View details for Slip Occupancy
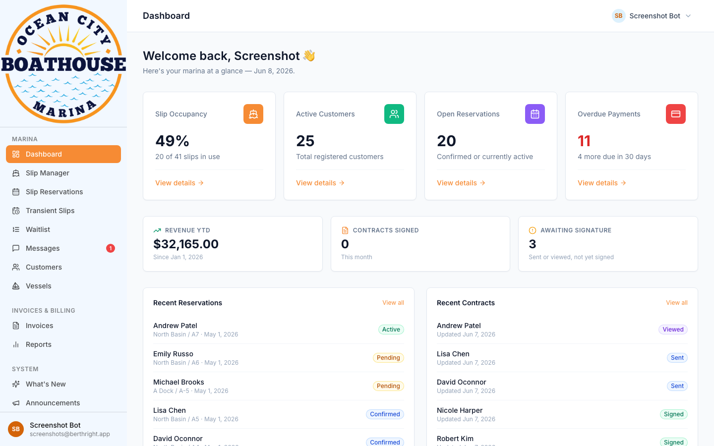This screenshot has height=446, width=714. tap(179, 183)
